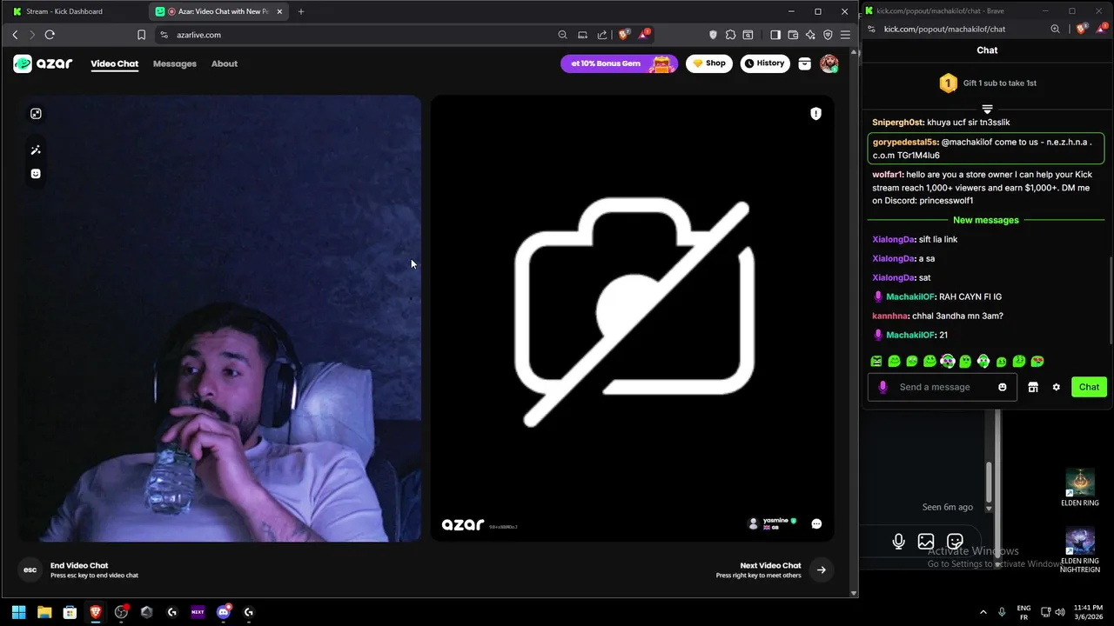Screen dimensions: 1114x626
Task: Click username wolfar1 in Kick chat
Action: tap(887, 175)
